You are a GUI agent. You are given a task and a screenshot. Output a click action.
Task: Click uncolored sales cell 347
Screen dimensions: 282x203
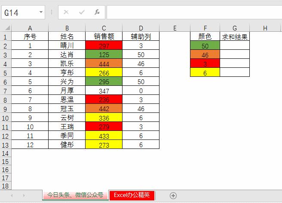click(104, 91)
